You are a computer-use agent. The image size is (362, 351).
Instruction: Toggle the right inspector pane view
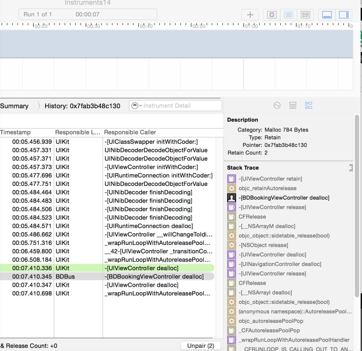(x=344, y=15)
